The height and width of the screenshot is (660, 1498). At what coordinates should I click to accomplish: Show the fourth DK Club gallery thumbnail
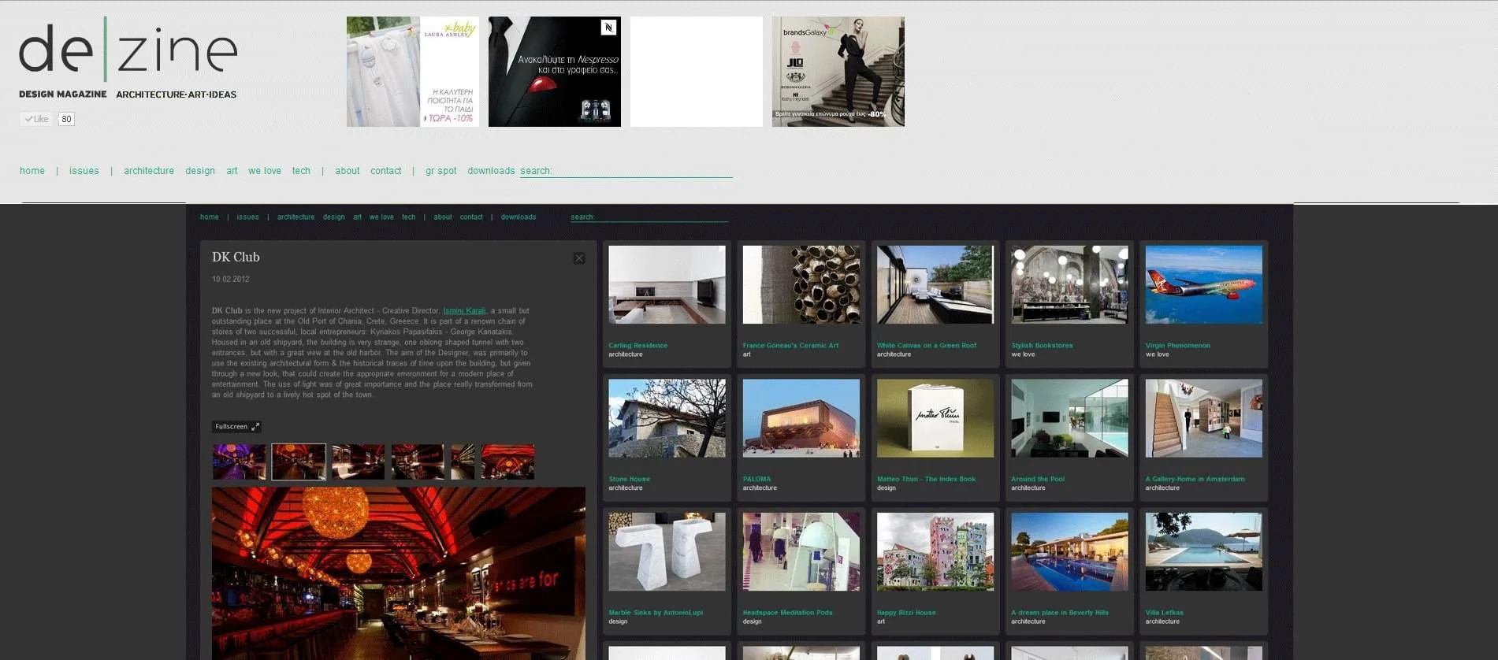(x=418, y=462)
